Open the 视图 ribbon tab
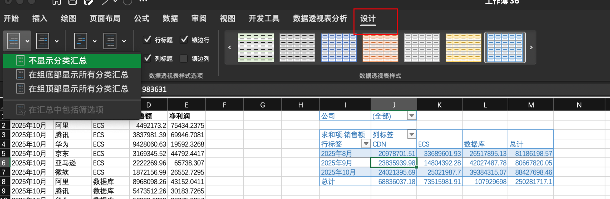This screenshot has height=199, width=610. (228, 18)
